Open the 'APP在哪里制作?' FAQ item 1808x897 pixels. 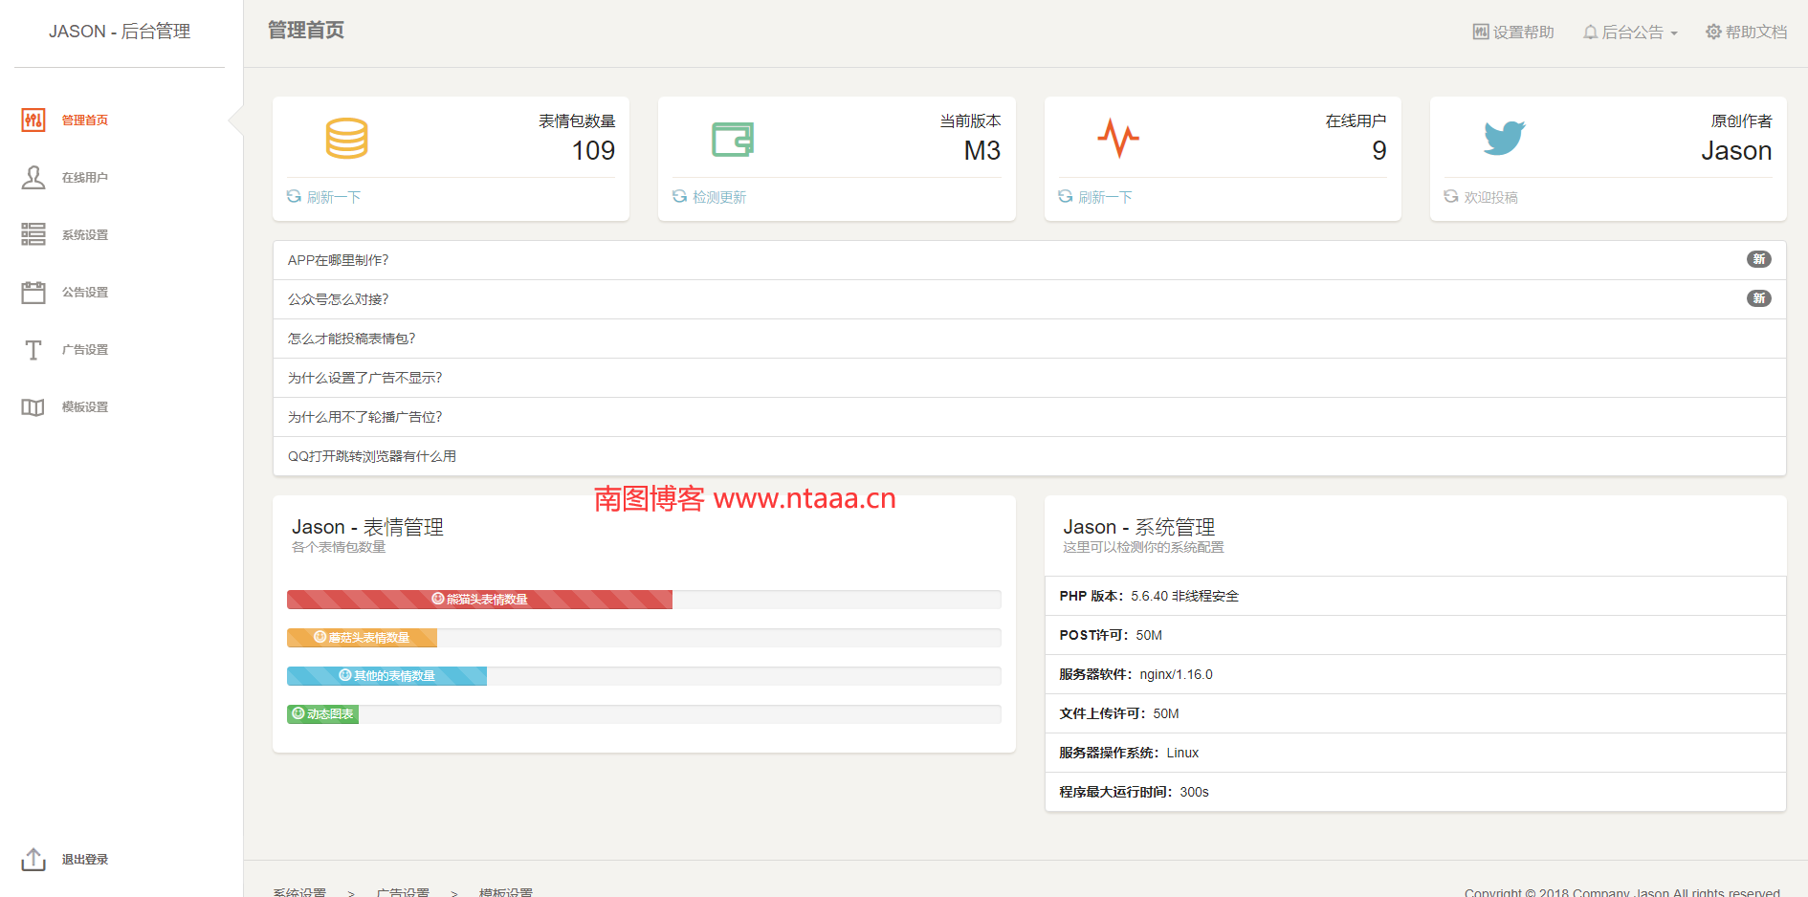click(x=339, y=260)
